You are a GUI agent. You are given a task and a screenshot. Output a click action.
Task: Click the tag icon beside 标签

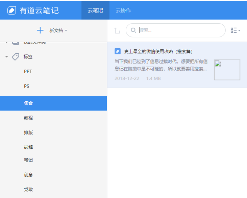15,57
